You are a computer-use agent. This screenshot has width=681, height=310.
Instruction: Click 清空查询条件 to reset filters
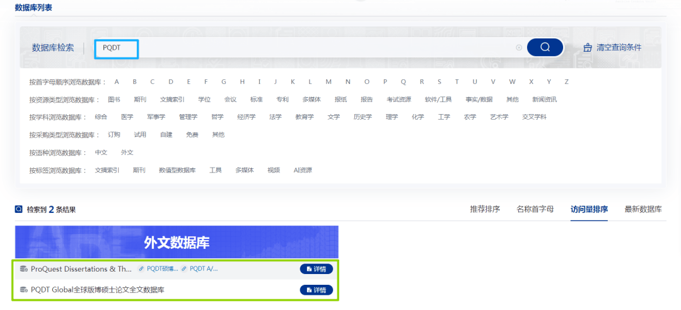point(612,48)
